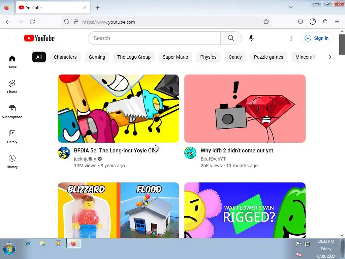Close the YouTube browser tab

[85, 7]
